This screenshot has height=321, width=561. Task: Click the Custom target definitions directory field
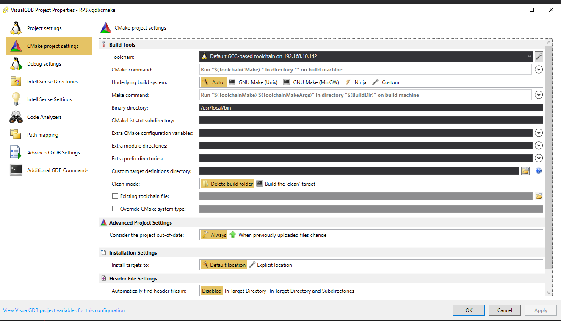pyautogui.click(x=359, y=171)
